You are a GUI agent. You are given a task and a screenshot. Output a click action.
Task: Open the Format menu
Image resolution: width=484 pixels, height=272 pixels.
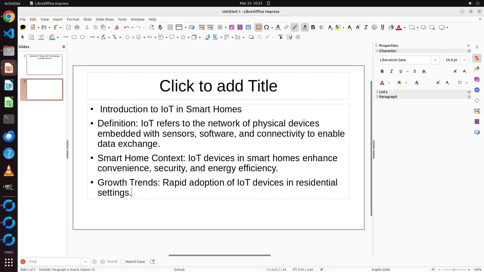[73, 19]
